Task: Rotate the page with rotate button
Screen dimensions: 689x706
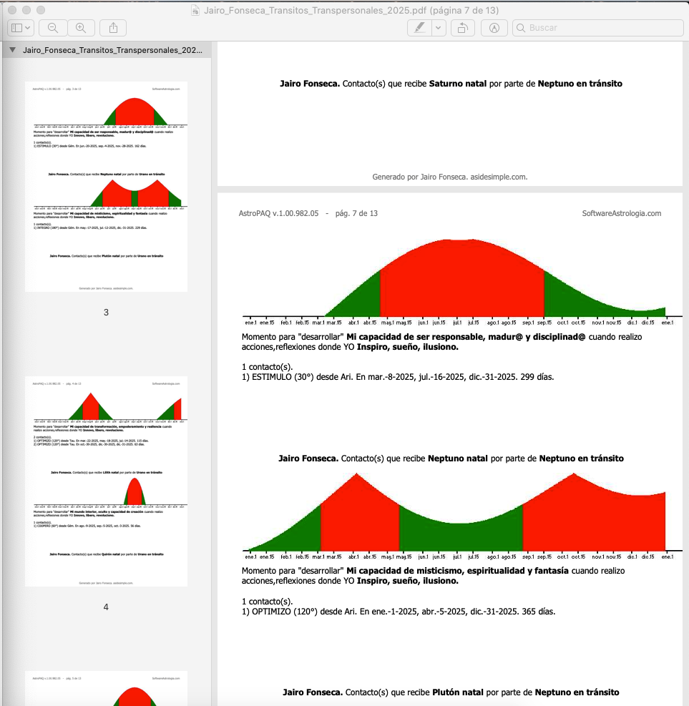Action: [463, 28]
